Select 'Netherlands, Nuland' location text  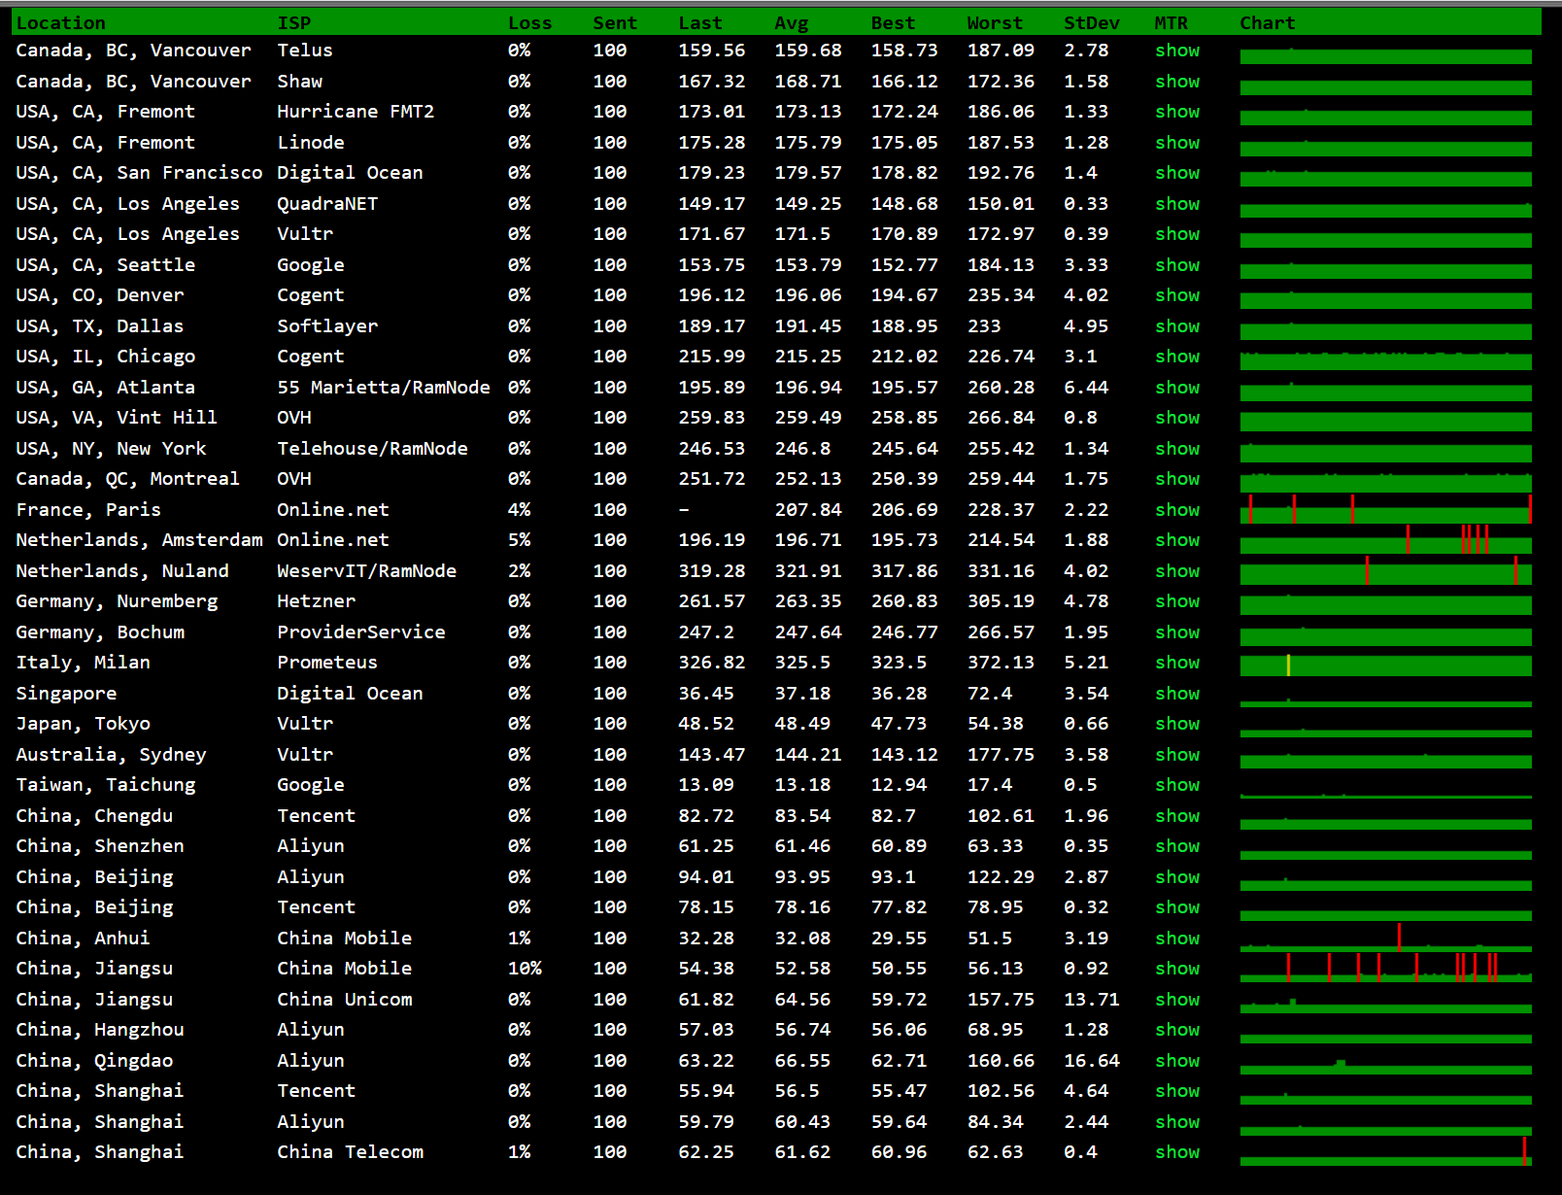[122, 571]
